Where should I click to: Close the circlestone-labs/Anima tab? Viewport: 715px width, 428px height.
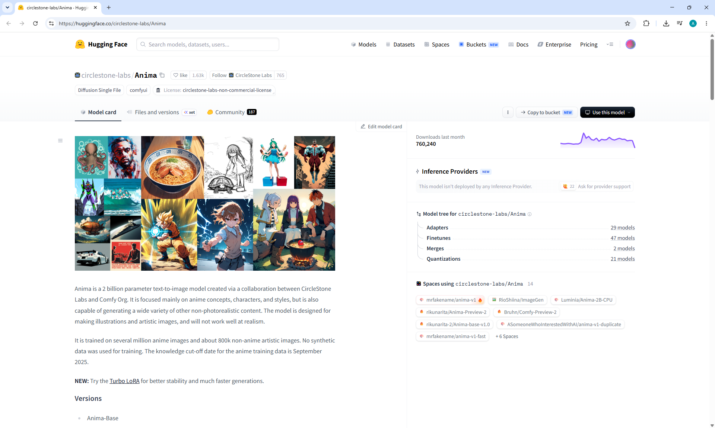tap(95, 7)
